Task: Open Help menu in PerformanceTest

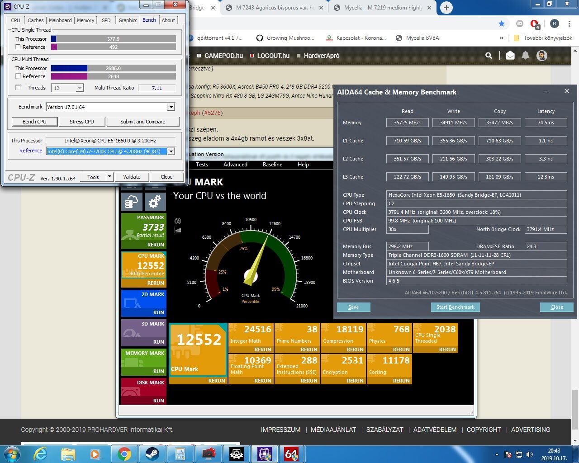Action: click(303, 165)
